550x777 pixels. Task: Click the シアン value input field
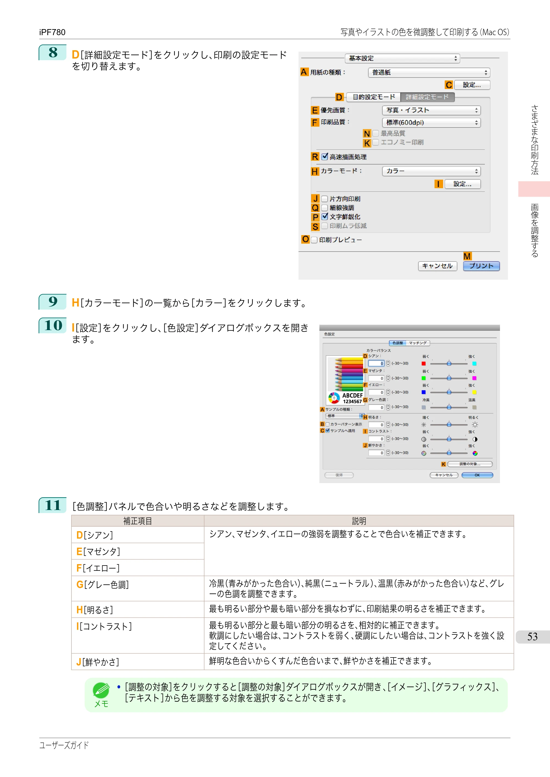click(x=376, y=364)
